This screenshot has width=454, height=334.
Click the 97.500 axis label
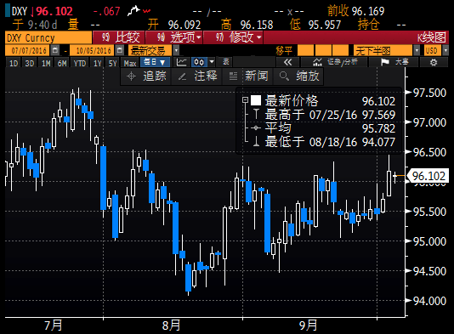(x=429, y=93)
